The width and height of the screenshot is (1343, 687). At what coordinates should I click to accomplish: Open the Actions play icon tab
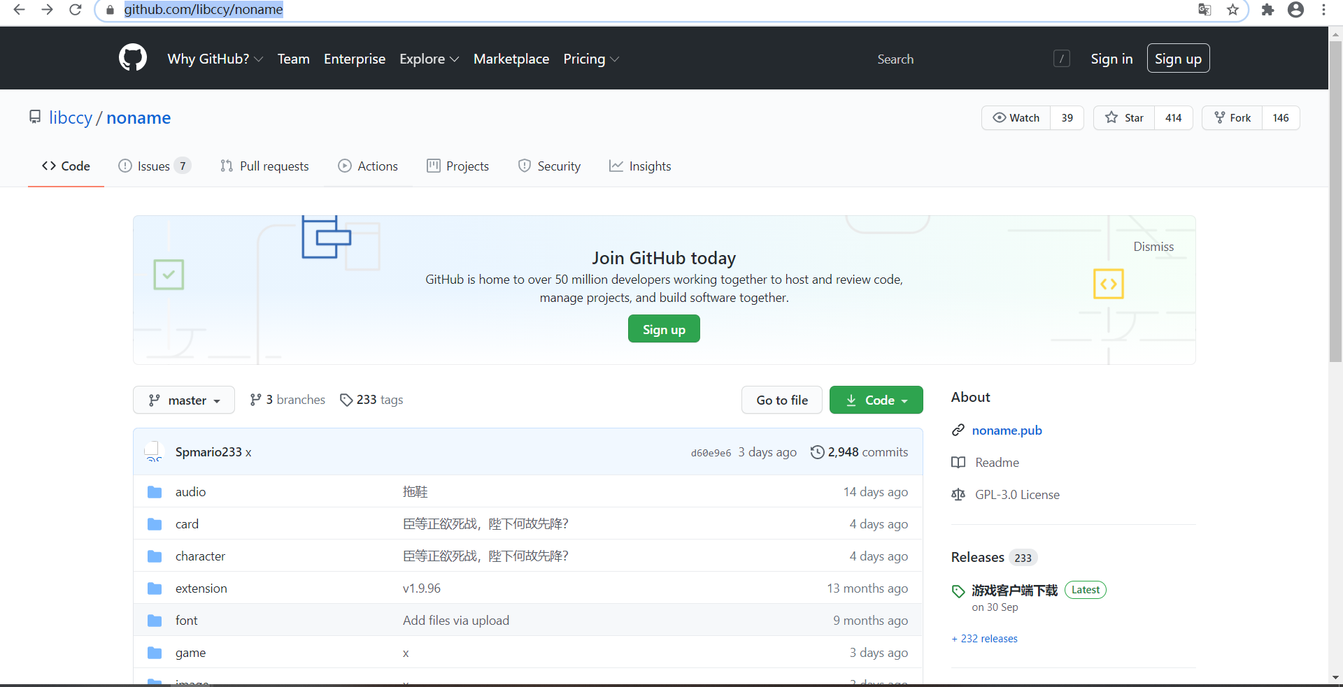click(x=345, y=166)
